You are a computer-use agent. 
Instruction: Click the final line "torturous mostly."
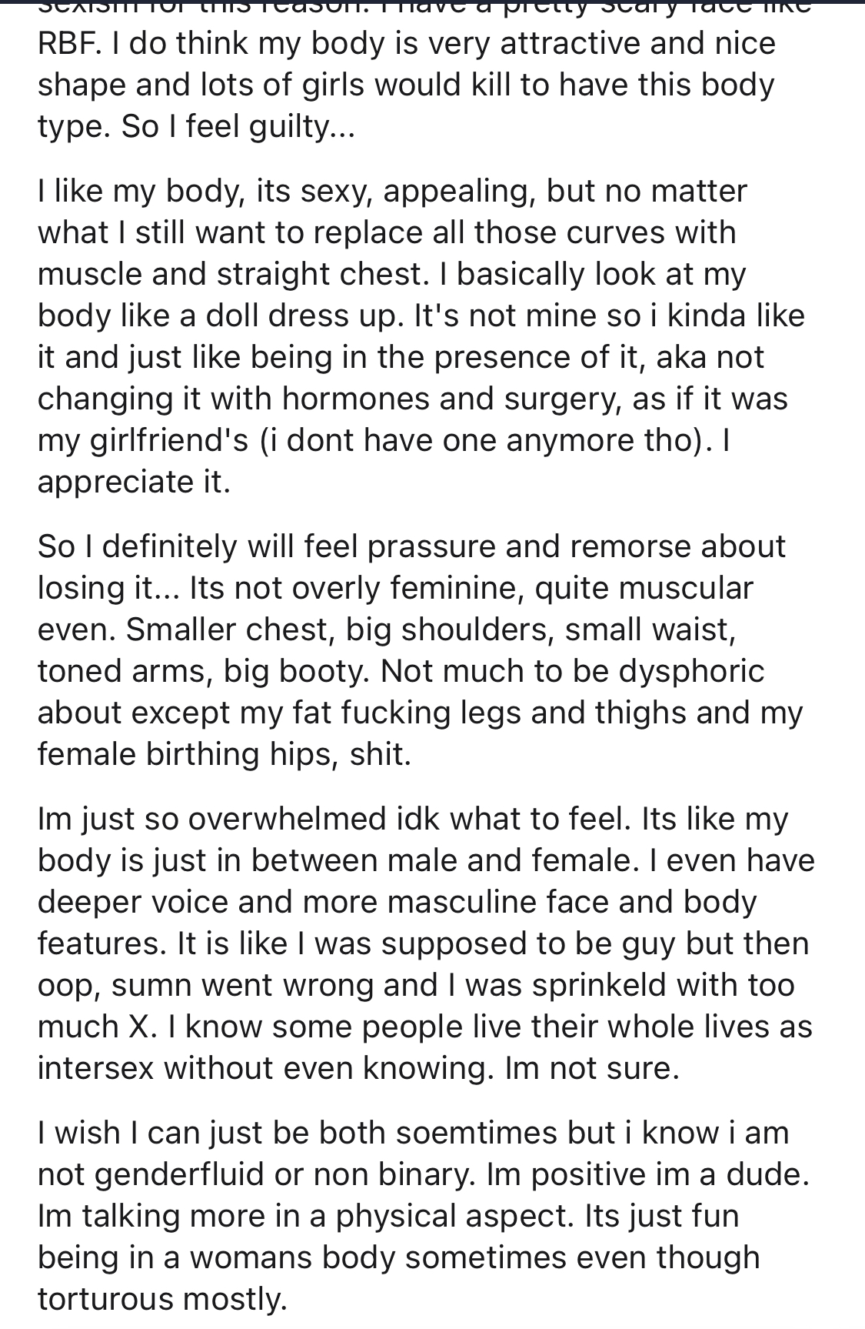pos(162,1300)
